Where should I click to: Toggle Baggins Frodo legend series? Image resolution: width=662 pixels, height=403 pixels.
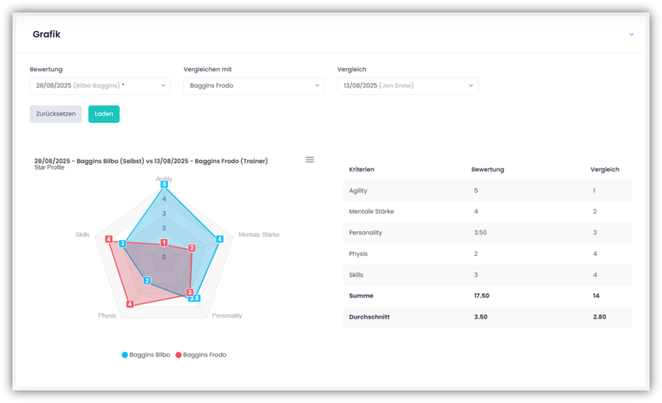(x=201, y=355)
